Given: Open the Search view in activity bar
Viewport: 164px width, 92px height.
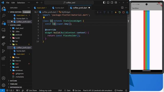Looking at the screenshot, I should pyautogui.click(x=4, y=16).
